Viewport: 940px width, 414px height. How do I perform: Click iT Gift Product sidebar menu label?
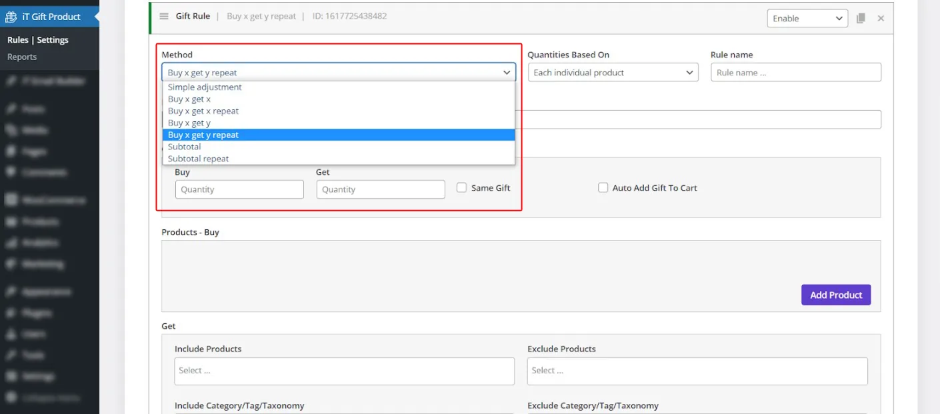pos(51,16)
